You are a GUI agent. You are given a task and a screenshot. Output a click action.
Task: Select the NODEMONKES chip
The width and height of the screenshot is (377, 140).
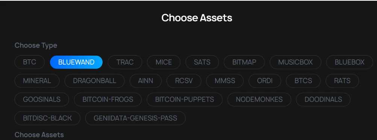[259, 99]
